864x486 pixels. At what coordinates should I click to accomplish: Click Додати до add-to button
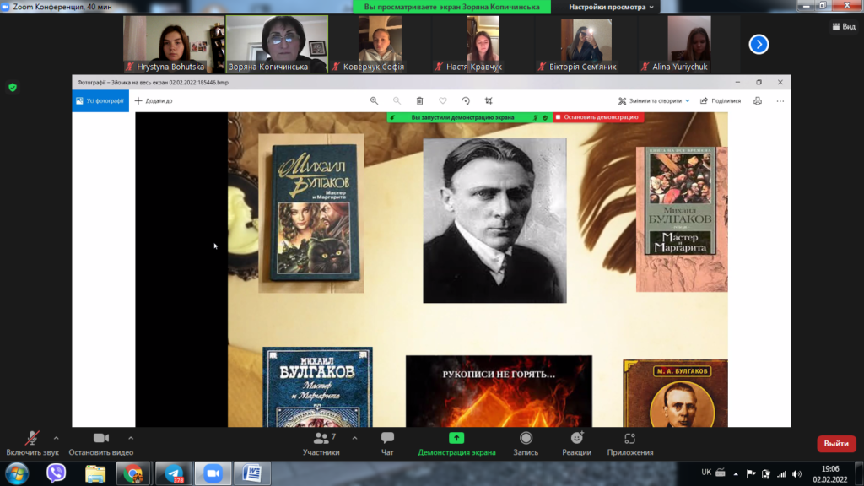(x=154, y=101)
